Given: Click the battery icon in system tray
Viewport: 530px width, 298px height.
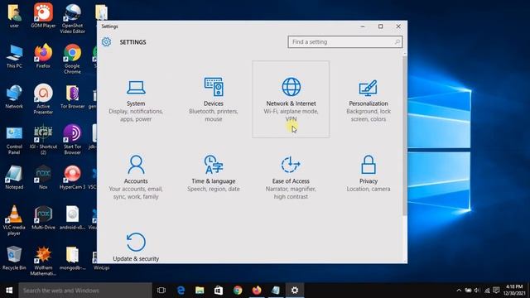Looking at the screenshot, I should point(468,291).
